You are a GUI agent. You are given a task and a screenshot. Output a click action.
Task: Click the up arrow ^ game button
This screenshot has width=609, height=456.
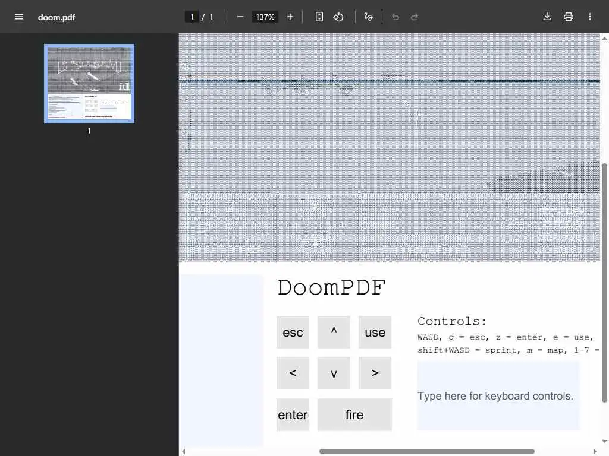[334, 332]
